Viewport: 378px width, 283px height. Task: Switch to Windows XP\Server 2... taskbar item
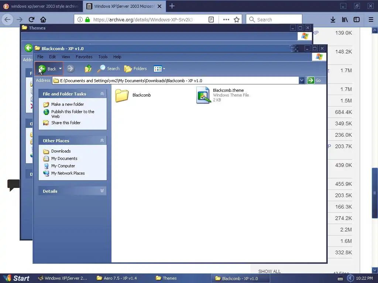(63, 278)
